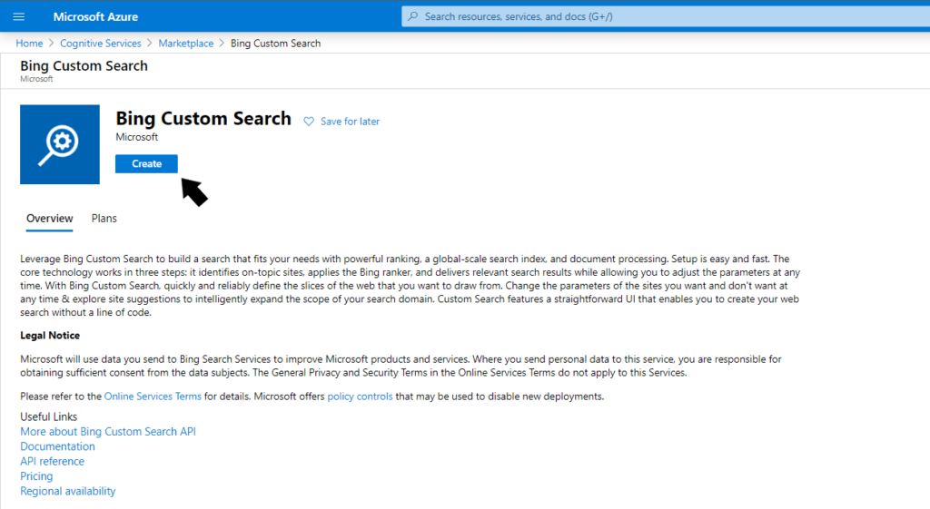
Task: Select the Bing Custom Search breadcrumb item
Action: coord(275,44)
